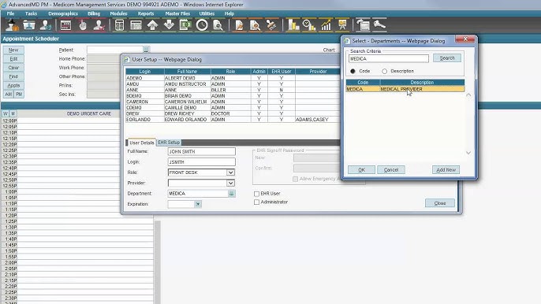Image resolution: width=541 pixels, height=304 pixels.
Task: Switch scheduler to W view
Action: pyautogui.click(x=6, y=113)
